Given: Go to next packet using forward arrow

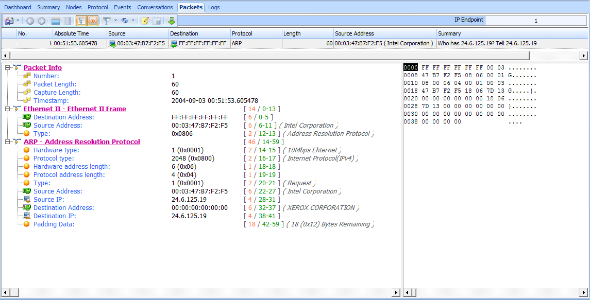Looking at the screenshot, I should (41, 21).
